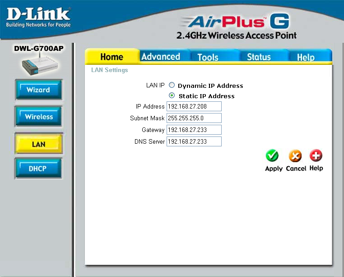Open the Wireless settings sidebar button
Screen dimensions: 344x277
coord(38,116)
